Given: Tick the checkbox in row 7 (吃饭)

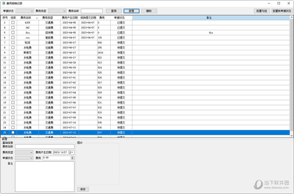Looking at the screenshot, I should [13, 43].
